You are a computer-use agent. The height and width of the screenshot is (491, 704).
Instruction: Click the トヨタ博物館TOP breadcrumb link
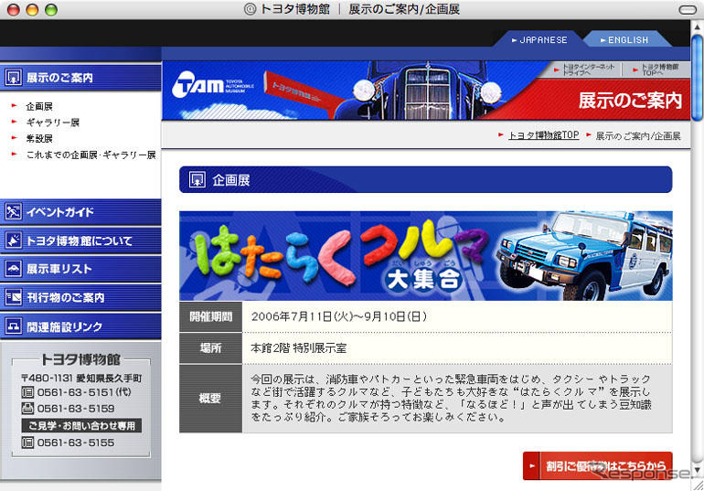point(543,135)
